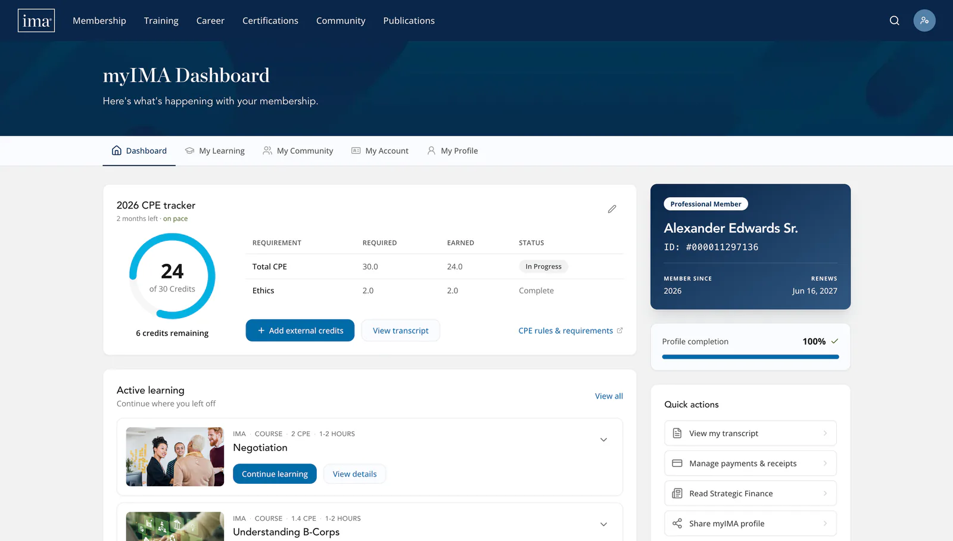Click the house icon in the Dashboard tab
The image size is (953, 541).
(x=117, y=151)
